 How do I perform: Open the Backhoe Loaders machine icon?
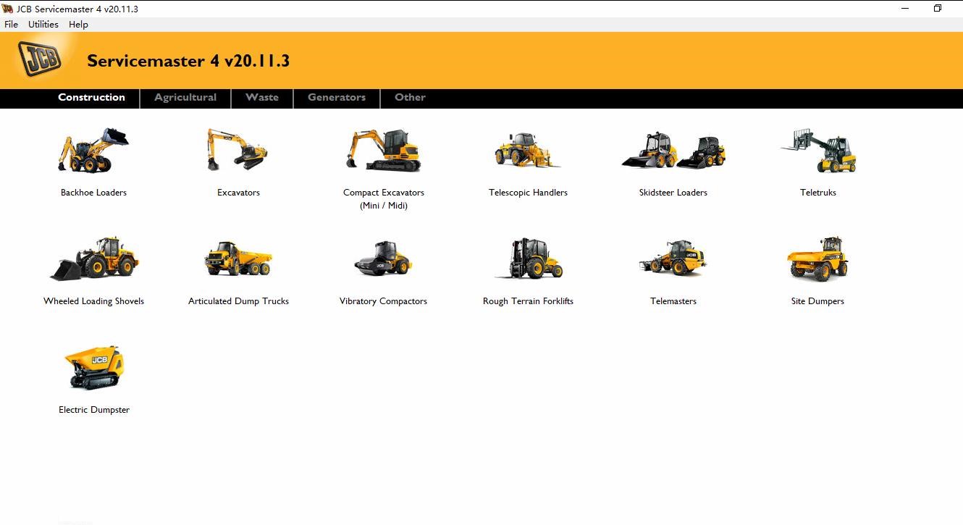click(93, 151)
